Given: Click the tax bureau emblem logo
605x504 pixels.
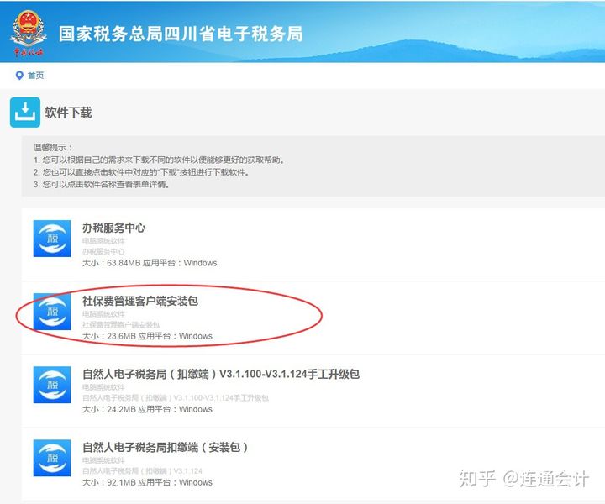Looking at the screenshot, I should coord(29,34).
